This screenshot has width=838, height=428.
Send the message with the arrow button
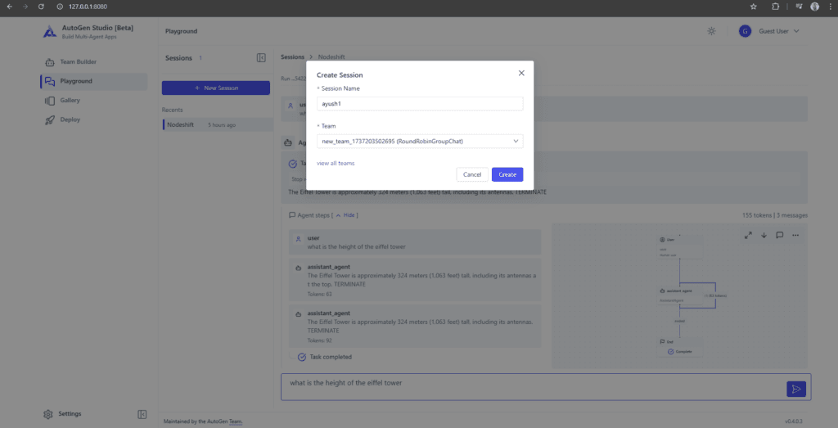pos(796,389)
